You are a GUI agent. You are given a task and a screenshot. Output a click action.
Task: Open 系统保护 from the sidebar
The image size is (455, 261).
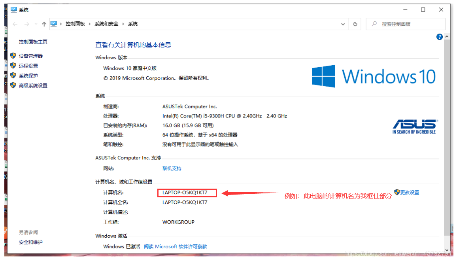pos(28,76)
